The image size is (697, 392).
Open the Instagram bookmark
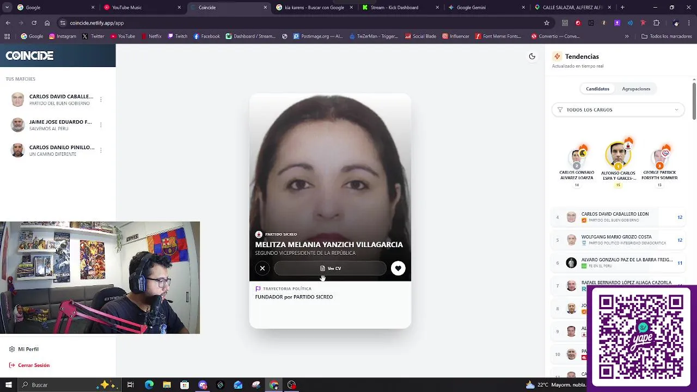63,36
